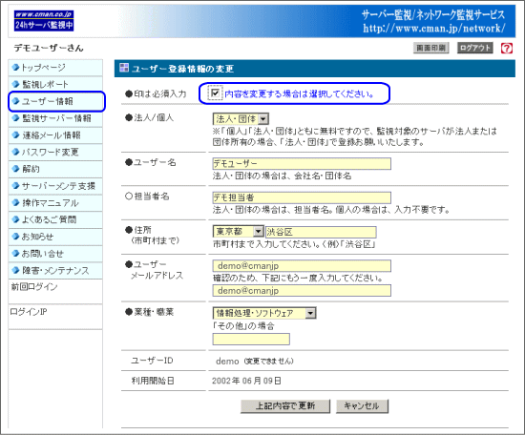Click the confirmation email input field
The height and width of the screenshot is (435, 525).
click(302, 290)
